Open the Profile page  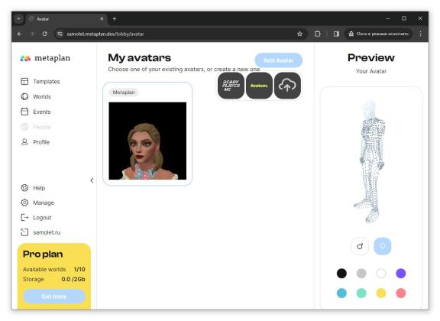[x=35, y=142]
